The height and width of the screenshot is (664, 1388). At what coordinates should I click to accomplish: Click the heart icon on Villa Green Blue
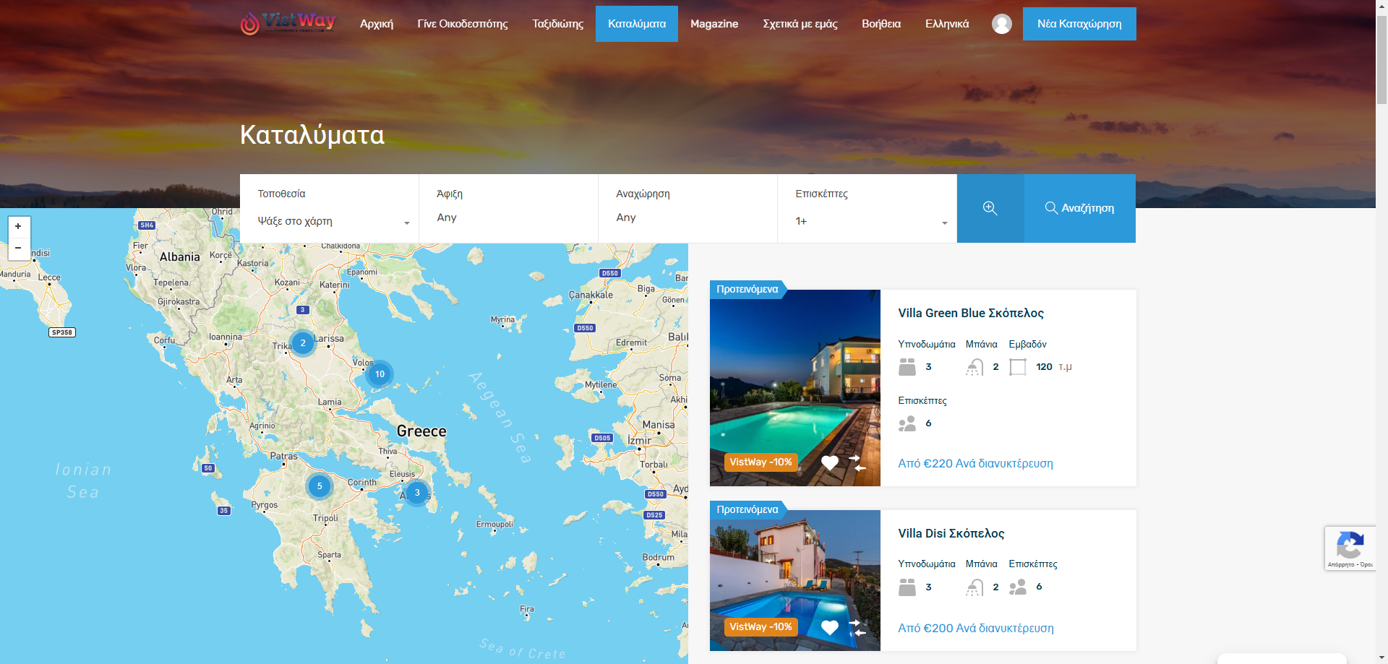point(830,462)
